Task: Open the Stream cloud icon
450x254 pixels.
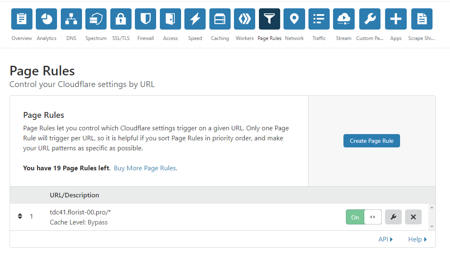Action: [x=344, y=19]
